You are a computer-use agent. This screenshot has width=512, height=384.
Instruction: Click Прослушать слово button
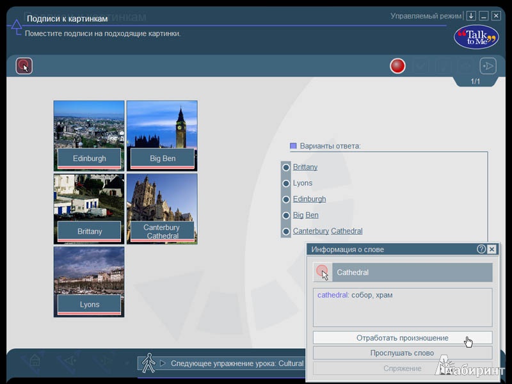pyautogui.click(x=403, y=353)
